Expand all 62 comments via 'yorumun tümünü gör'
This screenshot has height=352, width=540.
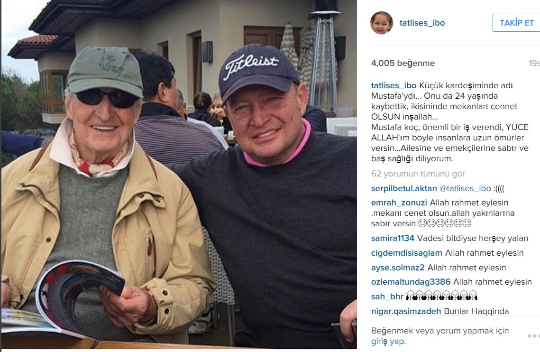(418, 174)
